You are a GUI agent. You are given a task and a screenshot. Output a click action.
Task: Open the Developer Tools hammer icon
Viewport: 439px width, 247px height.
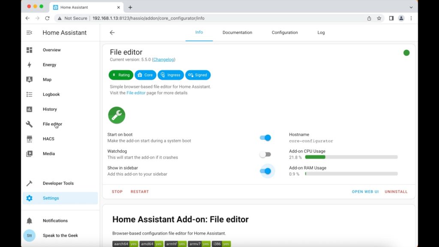[30, 184]
